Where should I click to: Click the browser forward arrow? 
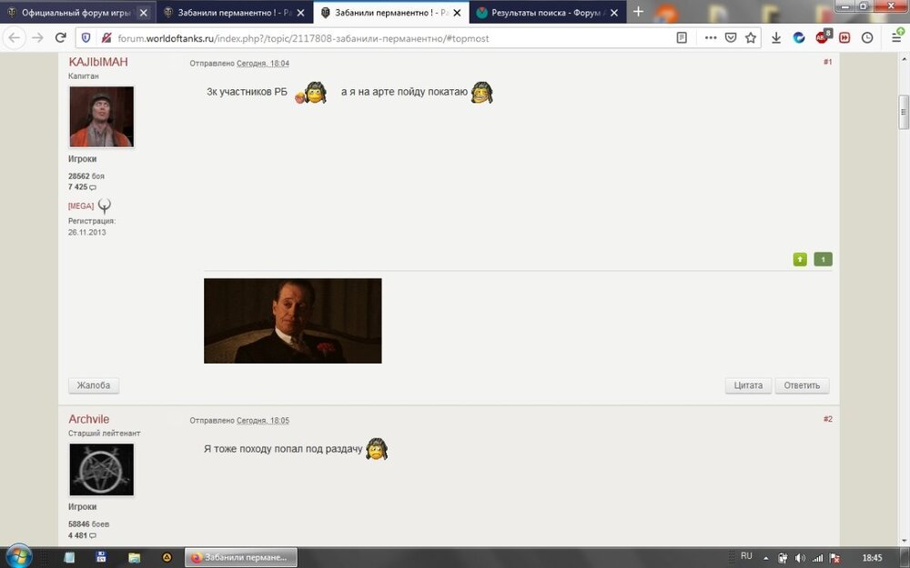coord(37,37)
